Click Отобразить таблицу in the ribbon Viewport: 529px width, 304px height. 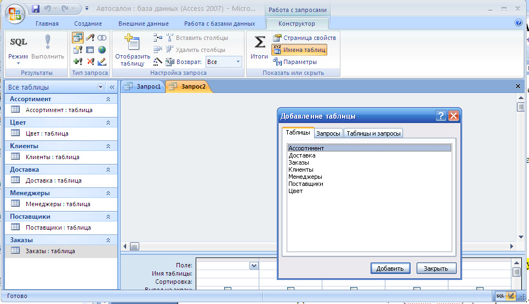tap(132, 50)
